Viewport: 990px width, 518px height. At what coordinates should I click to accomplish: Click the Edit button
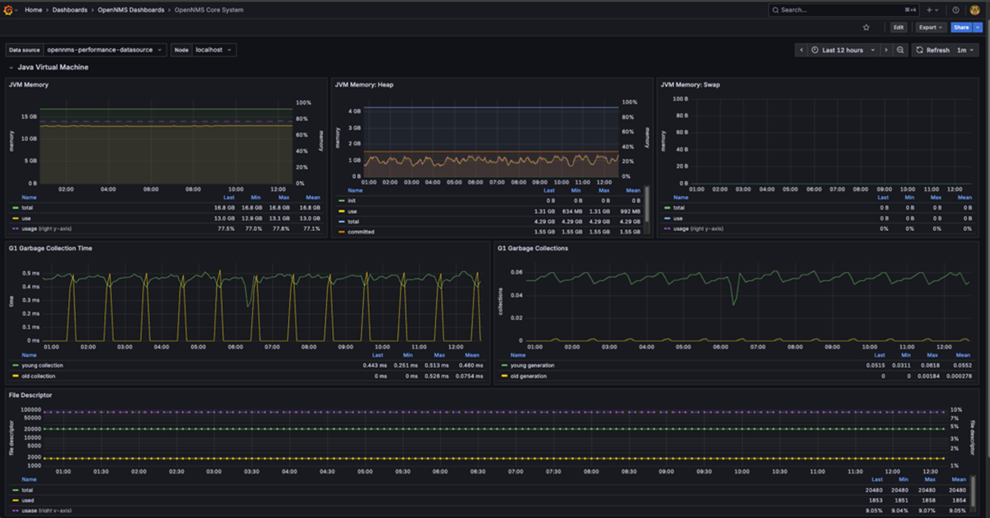[898, 27]
